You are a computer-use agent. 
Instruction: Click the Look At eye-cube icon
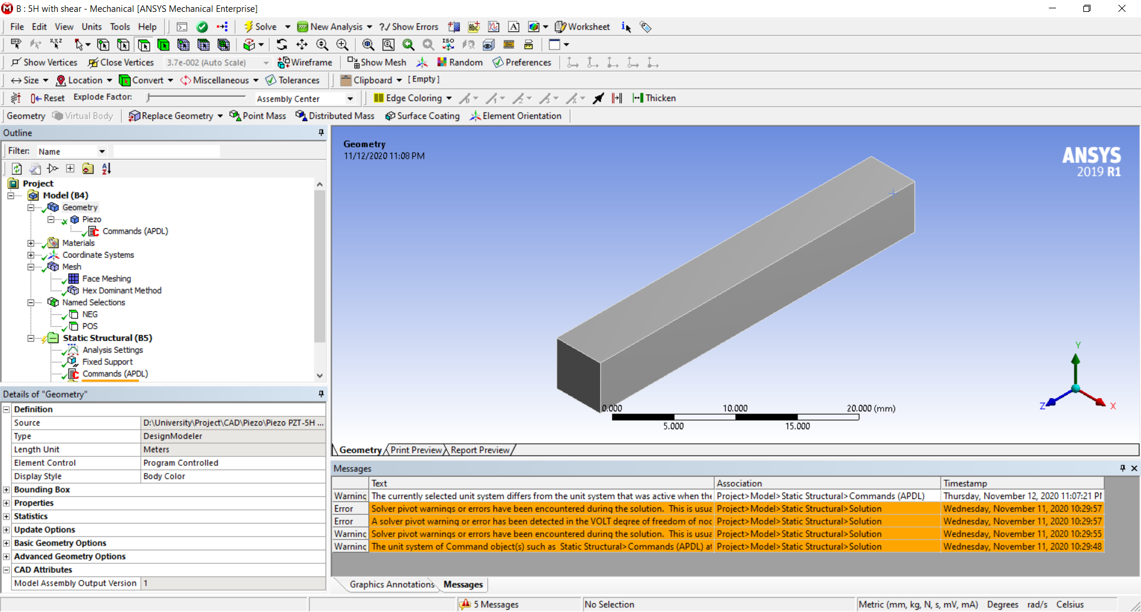click(488, 45)
